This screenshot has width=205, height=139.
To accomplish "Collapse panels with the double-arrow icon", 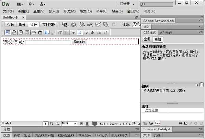I will point(202,16).
